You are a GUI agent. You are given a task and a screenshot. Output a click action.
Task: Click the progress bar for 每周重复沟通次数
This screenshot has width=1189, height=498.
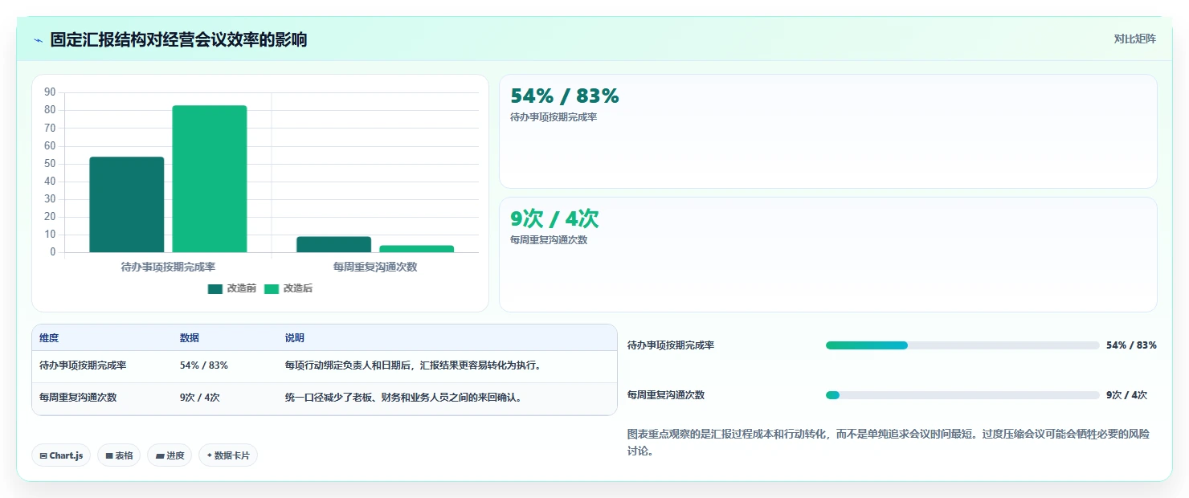pyautogui.click(x=962, y=395)
